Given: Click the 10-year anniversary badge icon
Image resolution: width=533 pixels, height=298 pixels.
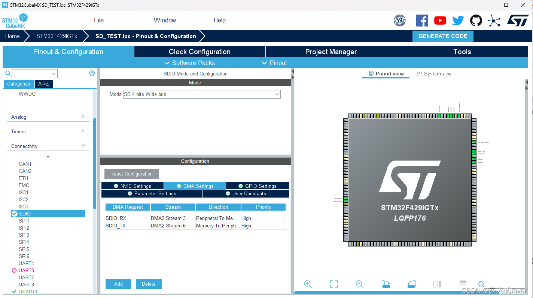Looking at the screenshot, I should (x=400, y=21).
